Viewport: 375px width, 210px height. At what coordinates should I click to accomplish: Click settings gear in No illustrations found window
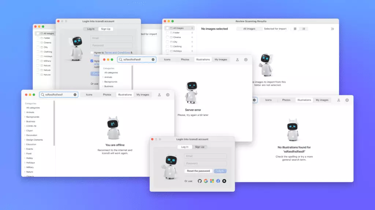(347, 100)
